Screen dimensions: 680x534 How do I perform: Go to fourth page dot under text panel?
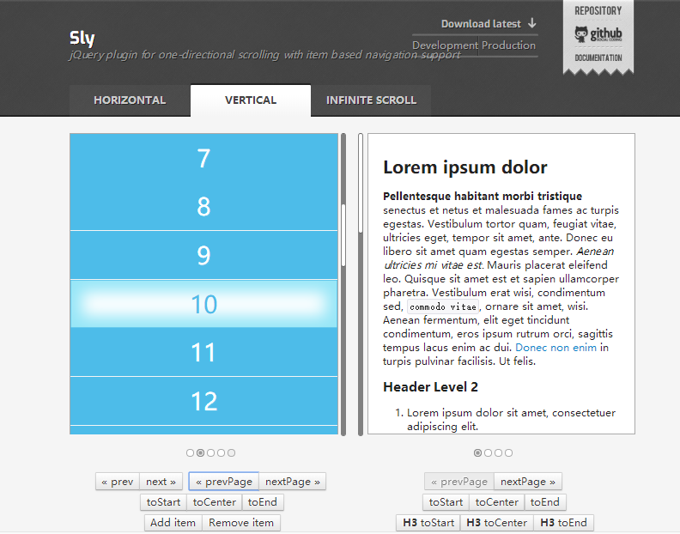point(508,453)
